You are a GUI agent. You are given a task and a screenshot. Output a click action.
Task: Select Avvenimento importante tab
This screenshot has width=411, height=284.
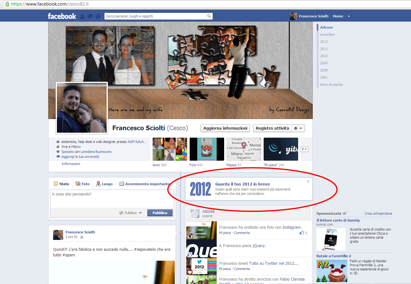[145, 184]
